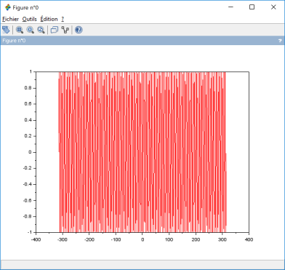Click the small help mark on Figure n°0 bar
Viewport: 285px width, 270px height.
(x=280, y=41)
